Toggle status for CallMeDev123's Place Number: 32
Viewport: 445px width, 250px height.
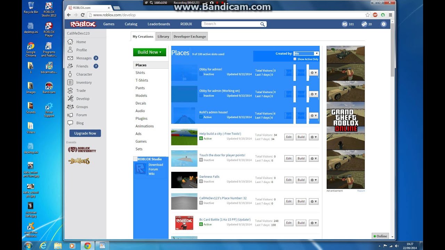201,203
